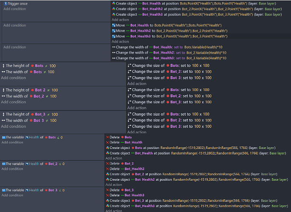Click Add action in 'height of Bot_2 ≠ 100' event

click(137, 108)
